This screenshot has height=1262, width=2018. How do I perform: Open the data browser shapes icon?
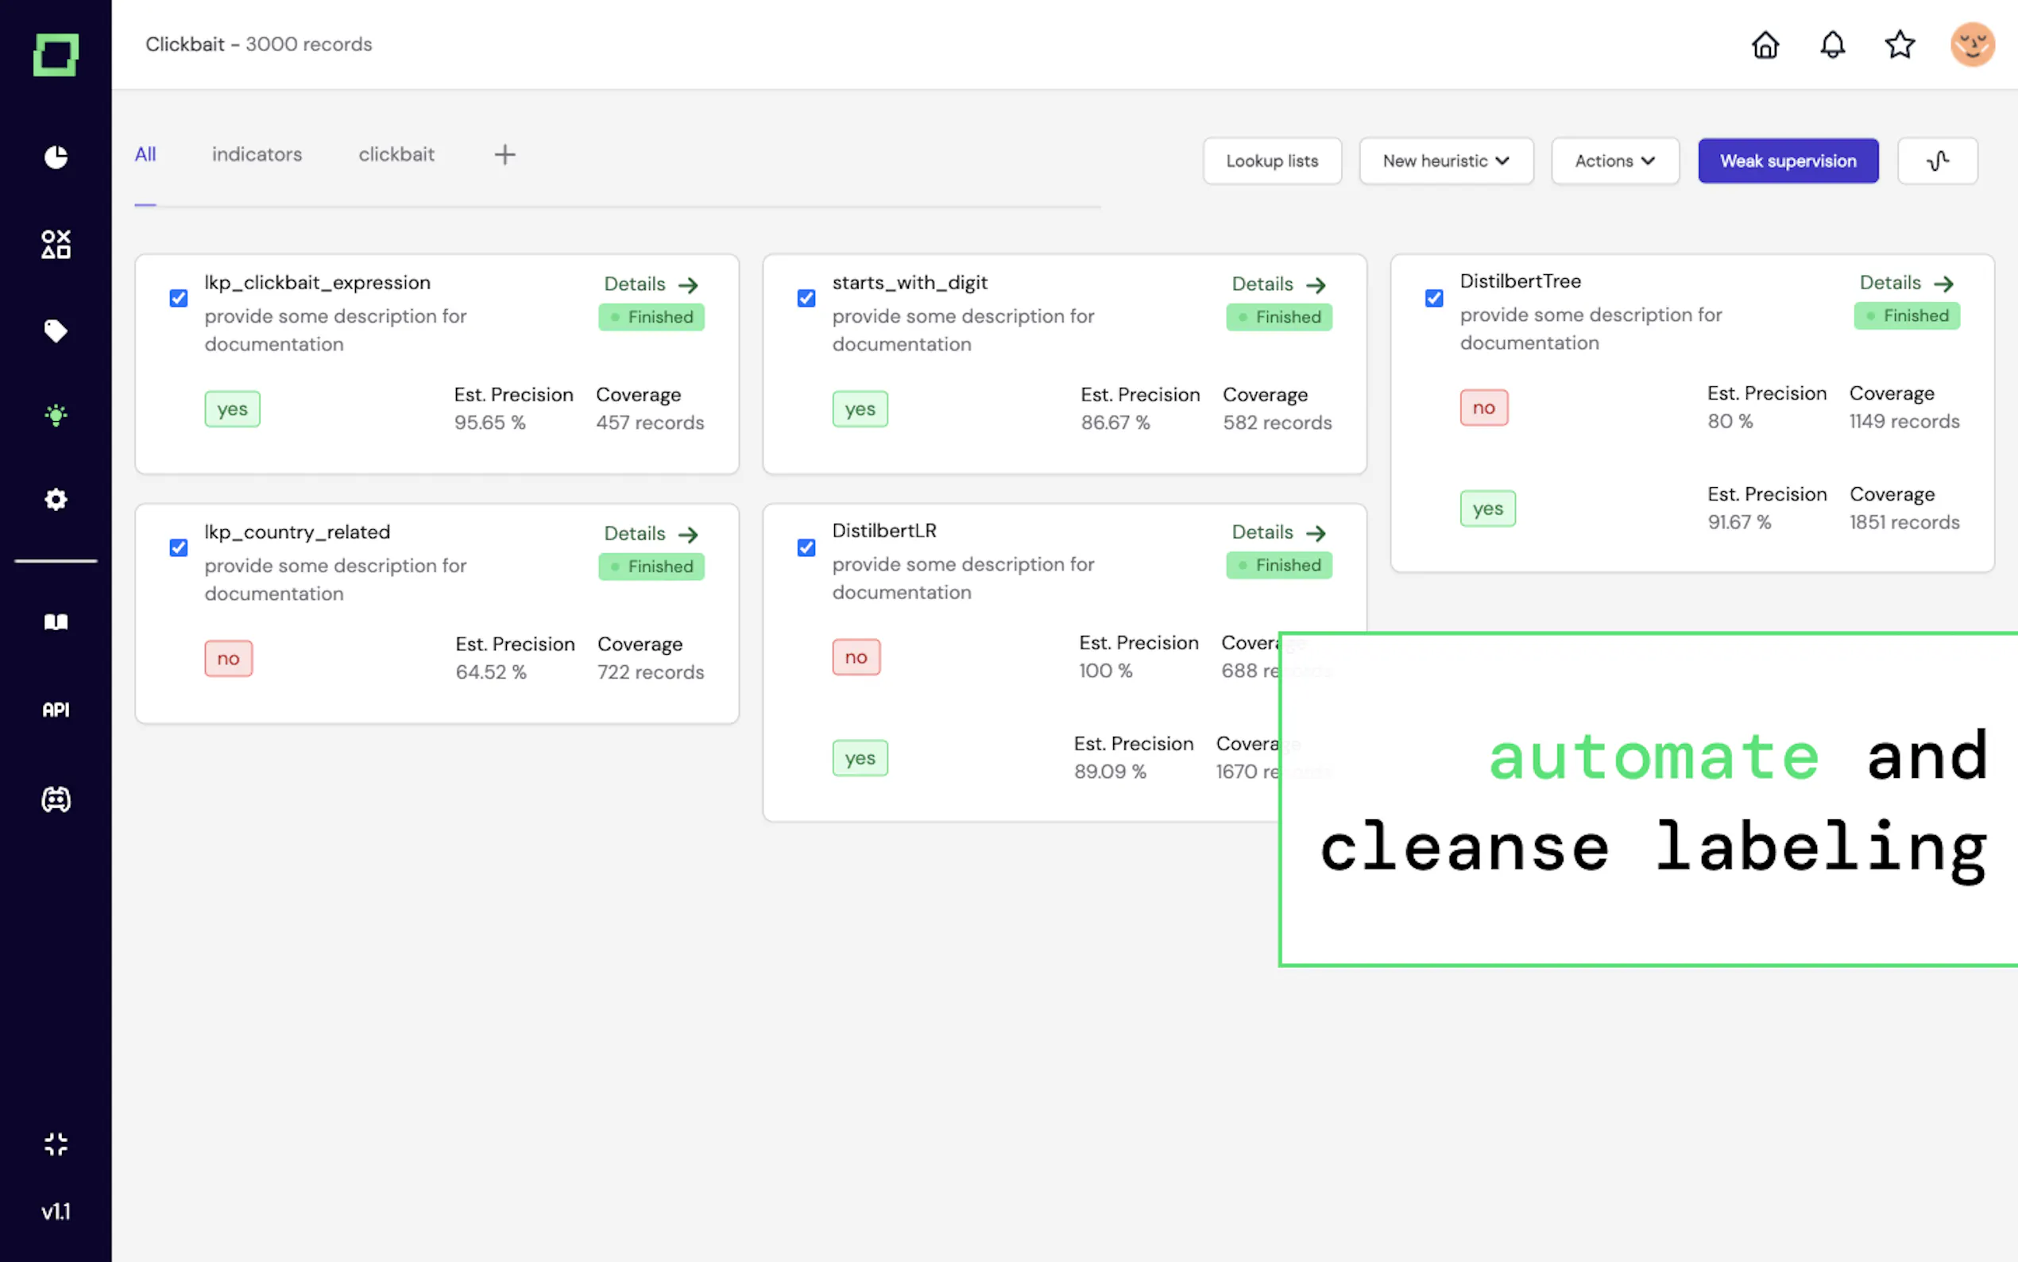click(x=56, y=245)
